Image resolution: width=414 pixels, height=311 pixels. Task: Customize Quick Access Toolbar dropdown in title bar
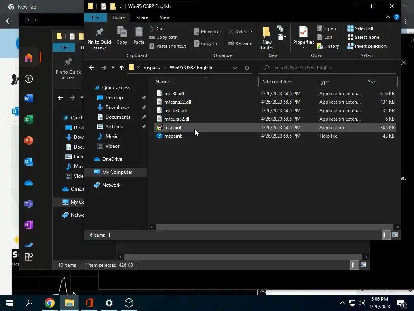tap(120, 6)
